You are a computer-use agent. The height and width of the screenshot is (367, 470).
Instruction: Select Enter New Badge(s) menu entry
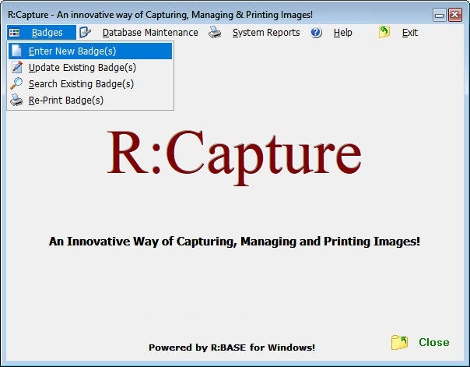tap(90, 51)
